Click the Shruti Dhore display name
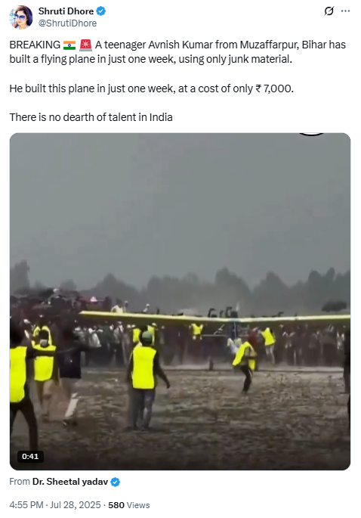 (x=66, y=11)
